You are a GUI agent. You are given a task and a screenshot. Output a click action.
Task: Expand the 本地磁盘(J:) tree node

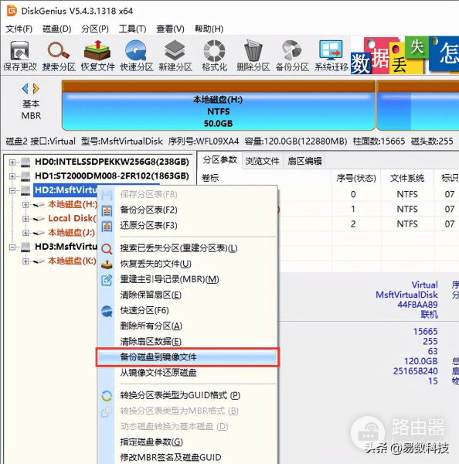pyautogui.click(x=25, y=233)
